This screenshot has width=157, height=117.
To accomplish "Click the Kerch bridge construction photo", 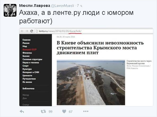I will pyautogui.click(x=91, y=82).
